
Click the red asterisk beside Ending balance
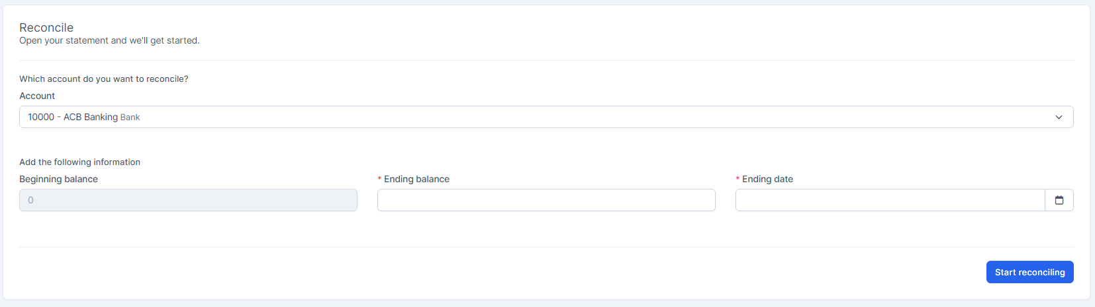[x=379, y=179]
